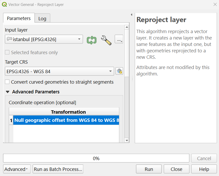Click the Help button
Viewport: 219px width, 176px height.
point(204,169)
